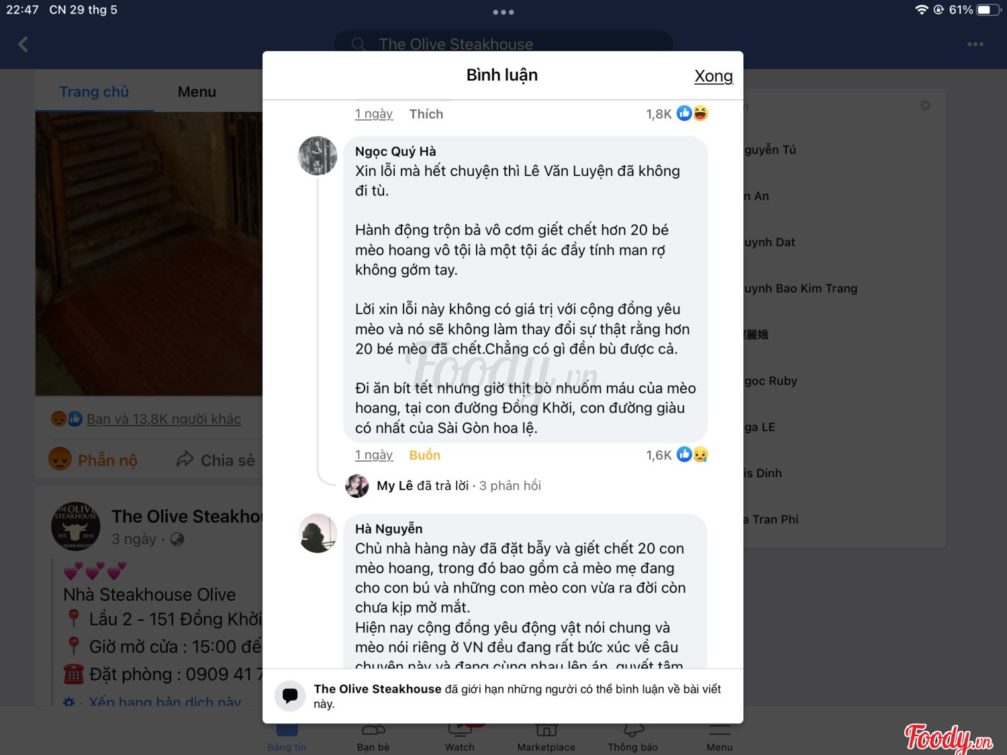Image resolution: width=1007 pixels, height=755 pixels.
Task: Switch to the Menu tab
Action: (197, 92)
